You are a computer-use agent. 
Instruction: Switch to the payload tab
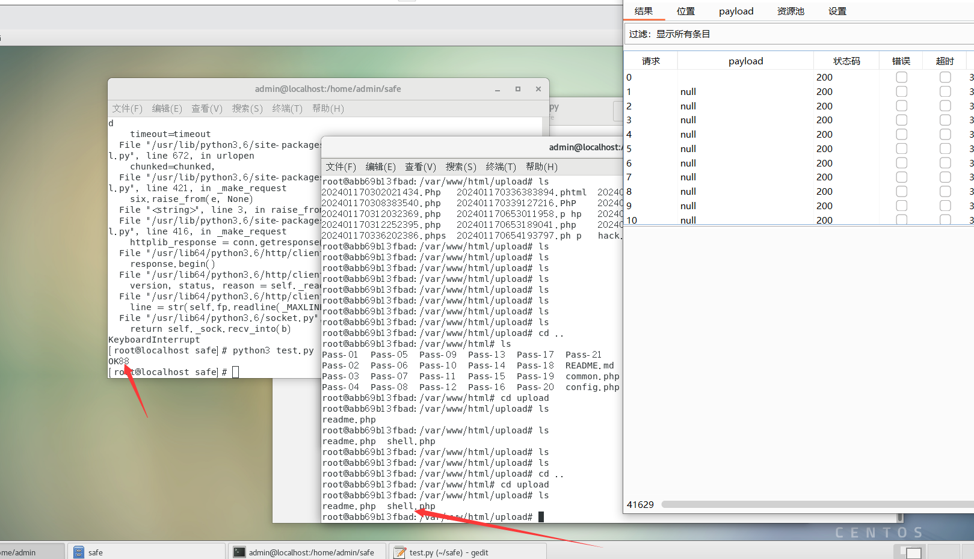click(736, 11)
